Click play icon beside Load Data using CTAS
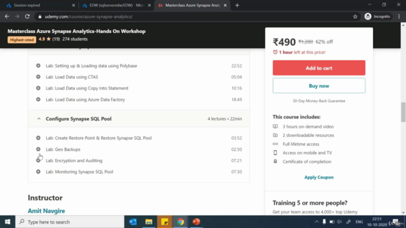Screen dimensions: 406x228 (x=38, y=77)
